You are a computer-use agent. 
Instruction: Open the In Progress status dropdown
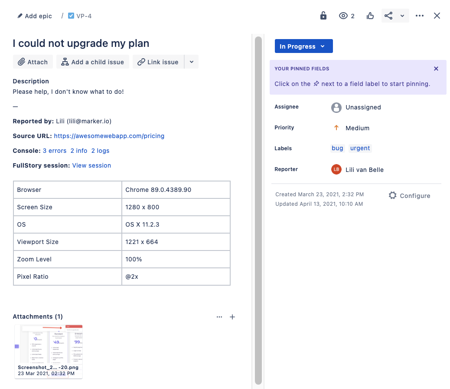point(303,46)
